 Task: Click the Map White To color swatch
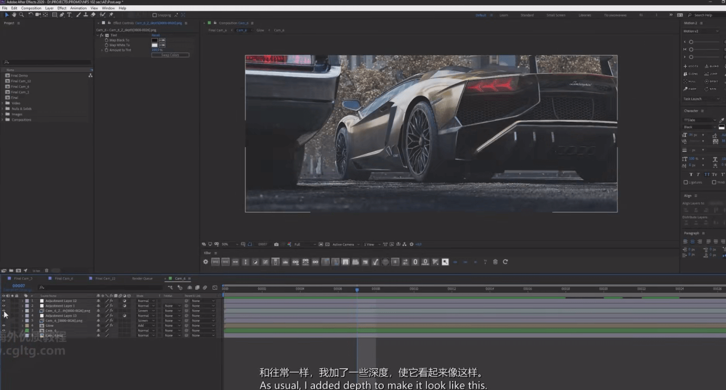[155, 45]
